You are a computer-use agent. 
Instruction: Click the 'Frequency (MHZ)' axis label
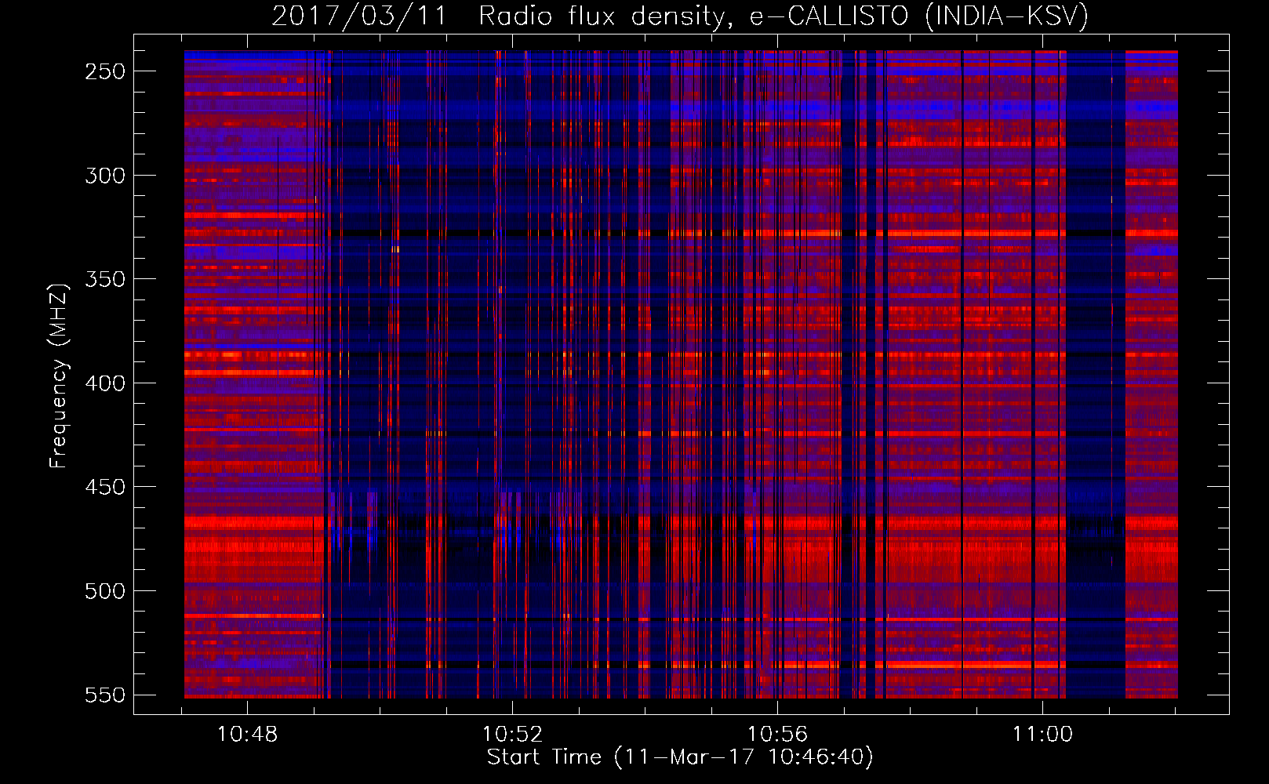tap(59, 376)
